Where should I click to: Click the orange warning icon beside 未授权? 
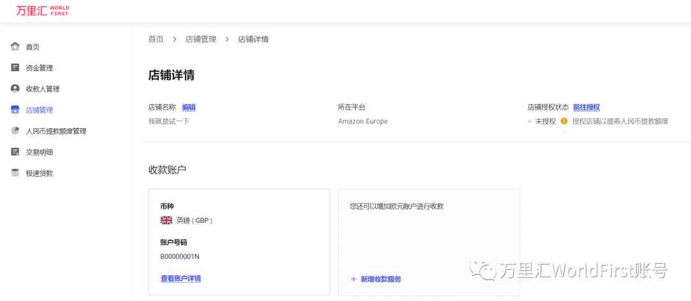click(x=564, y=121)
